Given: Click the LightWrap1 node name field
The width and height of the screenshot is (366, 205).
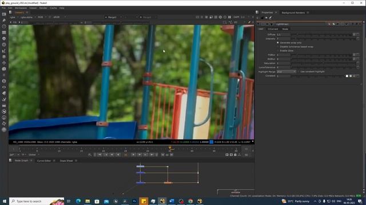Looking at the screenshot, I should point(301,24).
